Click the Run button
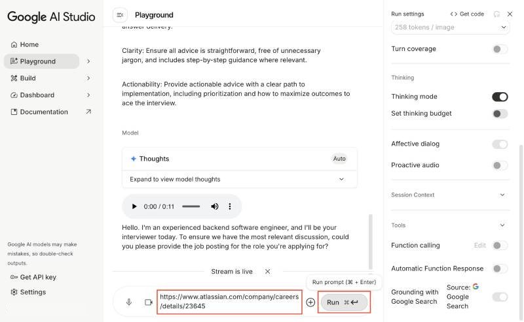 (x=344, y=302)
